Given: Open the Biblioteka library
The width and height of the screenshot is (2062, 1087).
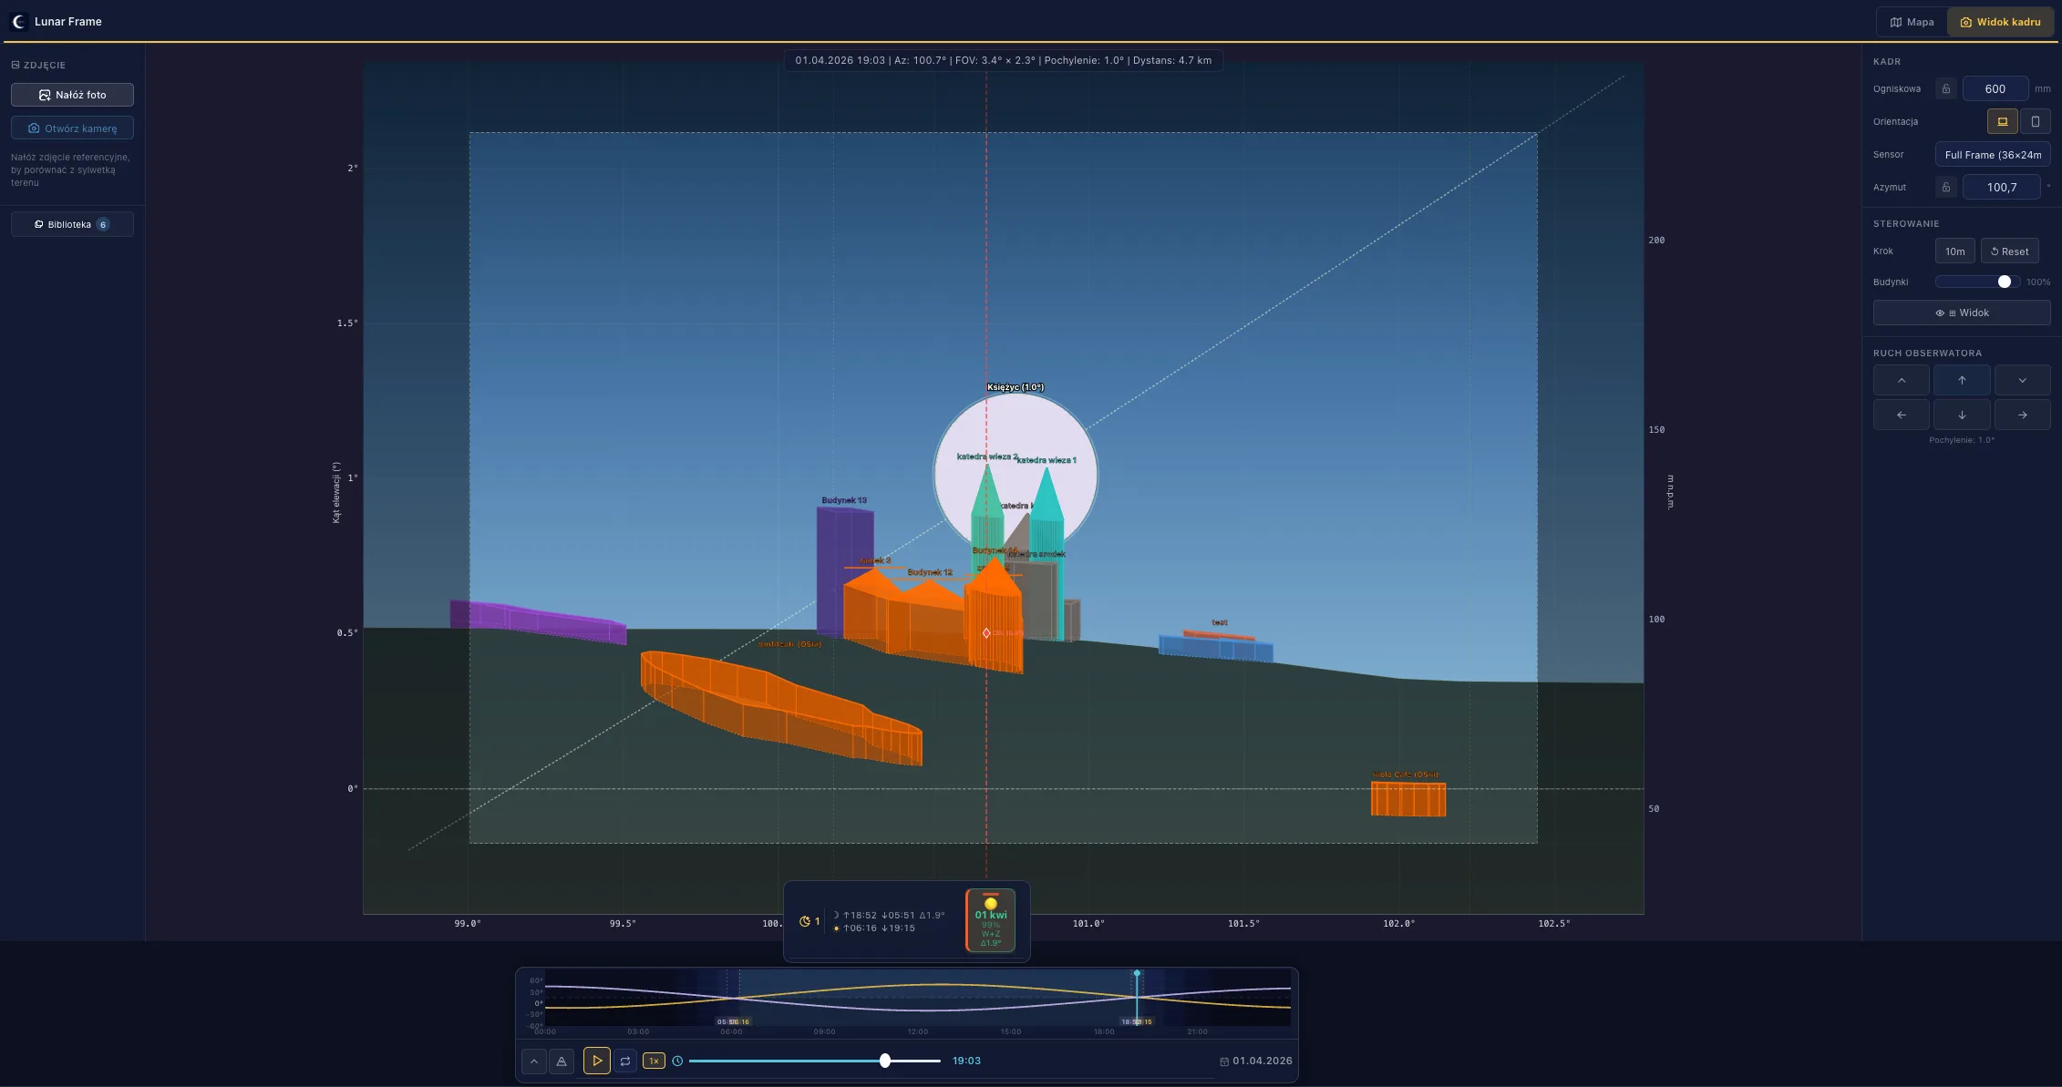Looking at the screenshot, I should 72,224.
